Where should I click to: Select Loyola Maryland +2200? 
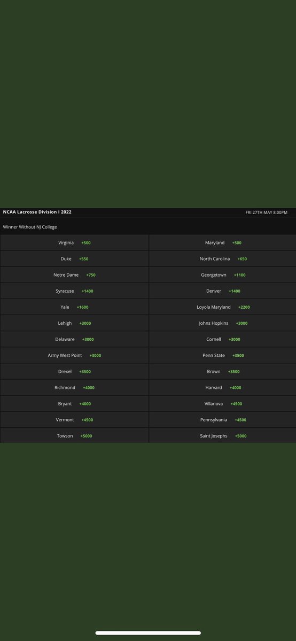pyautogui.click(x=222, y=307)
